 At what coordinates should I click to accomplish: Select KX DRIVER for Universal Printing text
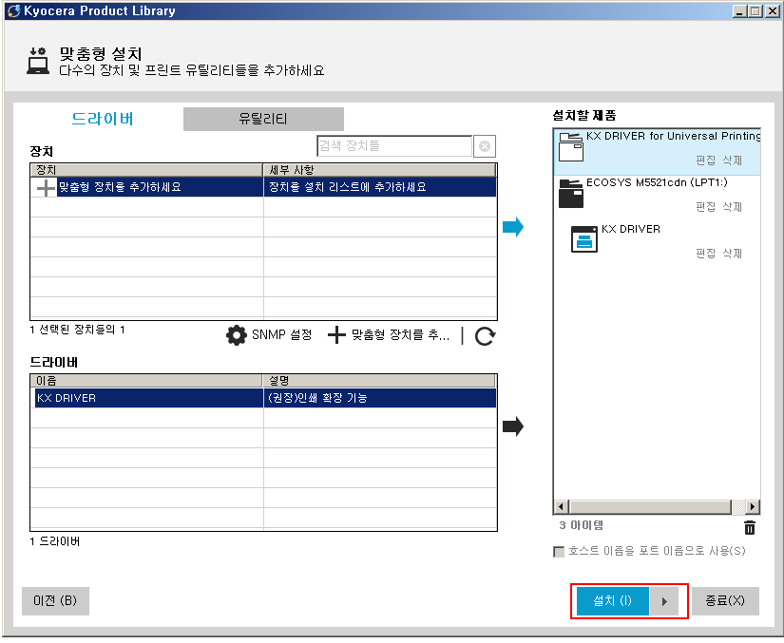pos(673,136)
